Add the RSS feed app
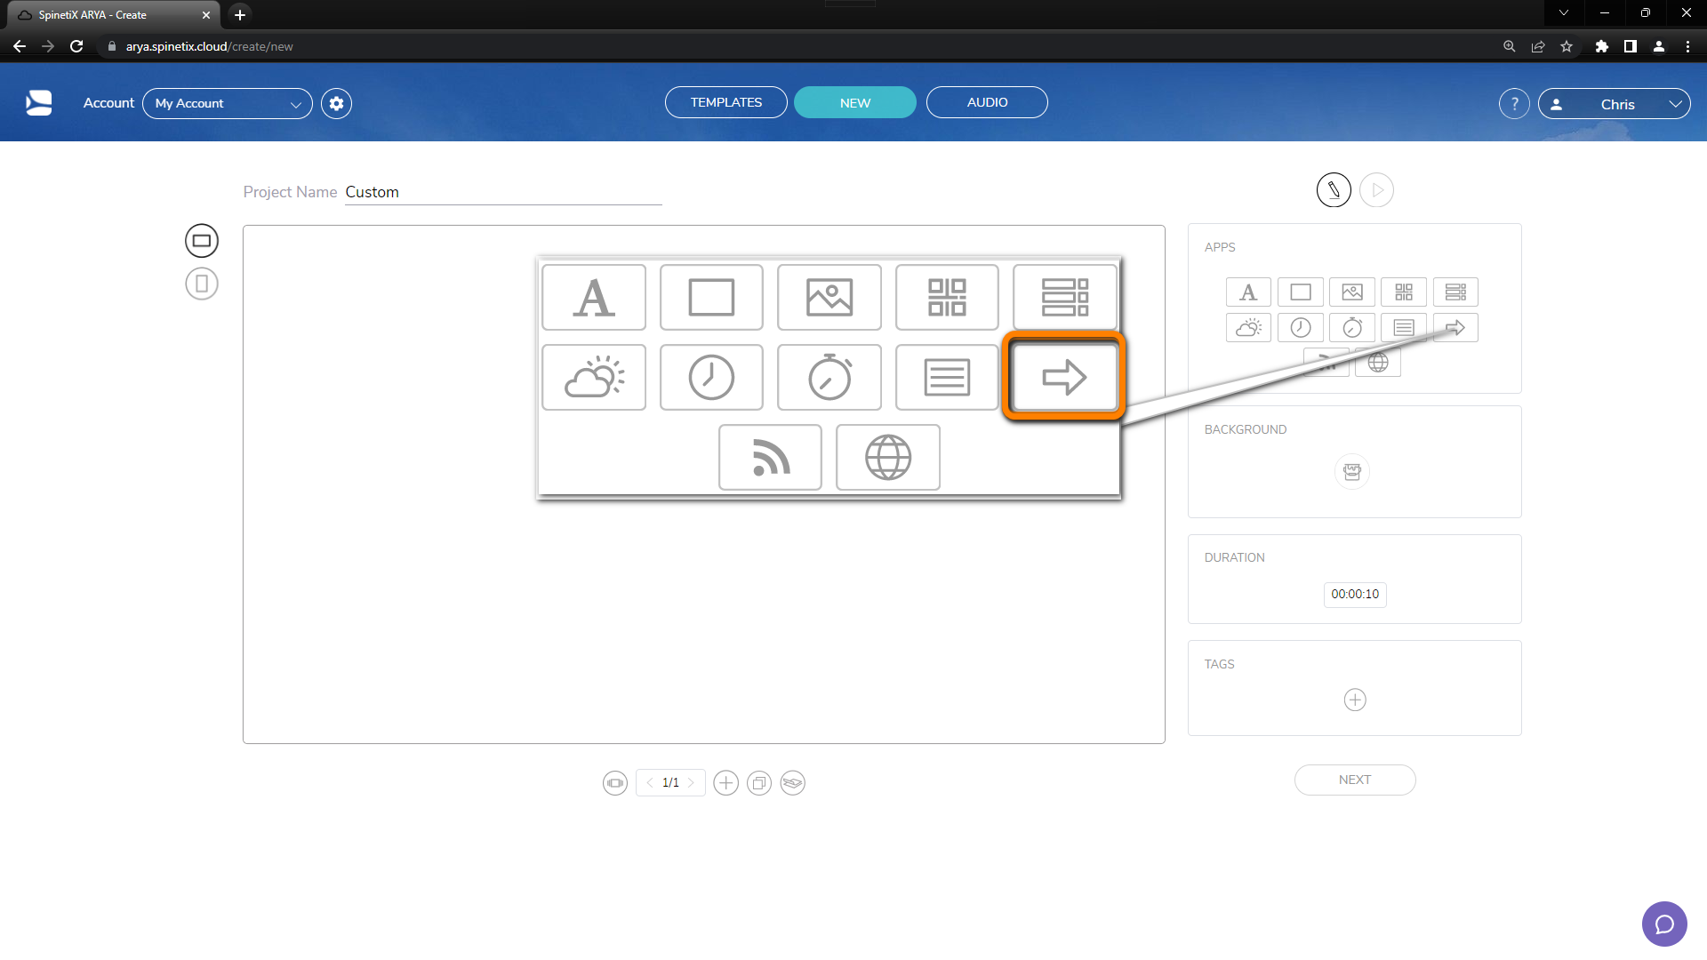1707x960 pixels. tap(770, 458)
